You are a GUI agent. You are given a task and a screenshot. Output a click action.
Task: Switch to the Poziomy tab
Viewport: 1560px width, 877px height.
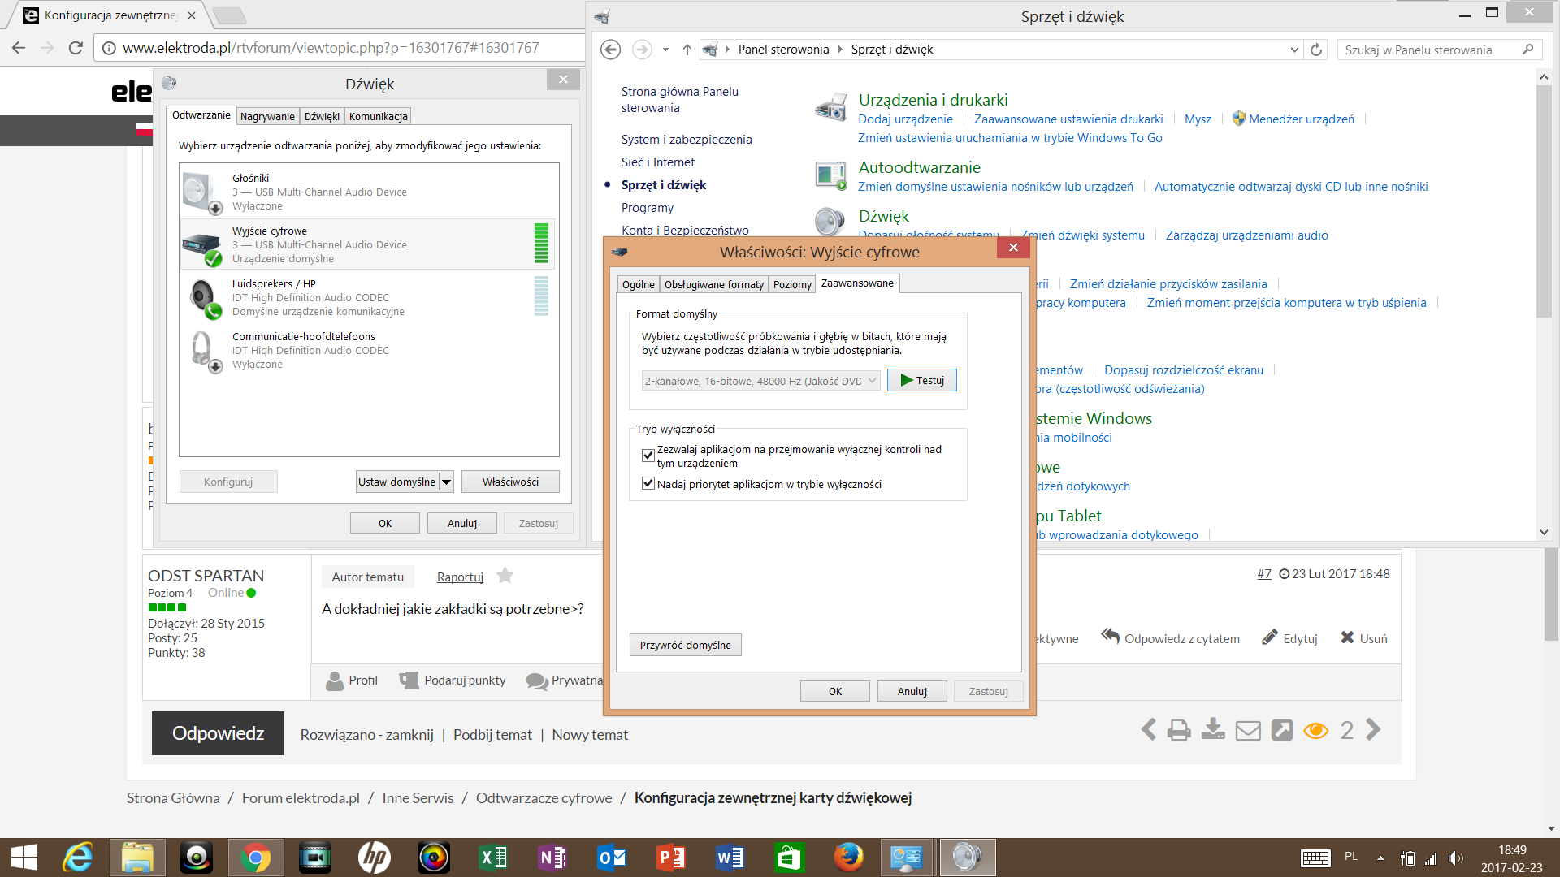(791, 284)
